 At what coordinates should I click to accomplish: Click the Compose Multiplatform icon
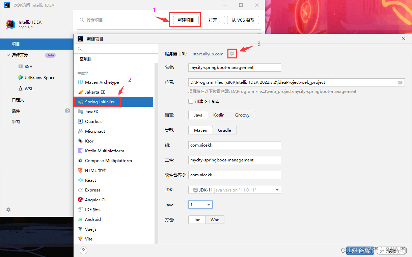80,160
